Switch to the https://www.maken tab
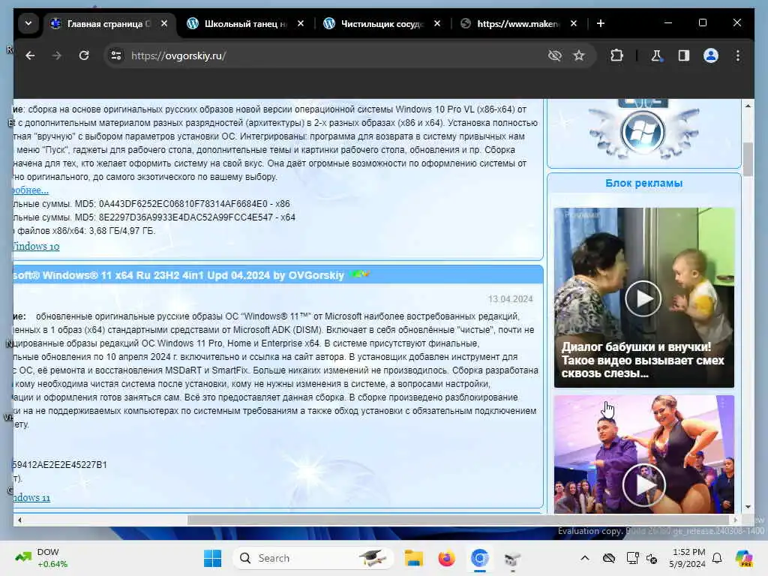The width and height of the screenshot is (768, 576). click(518, 23)
